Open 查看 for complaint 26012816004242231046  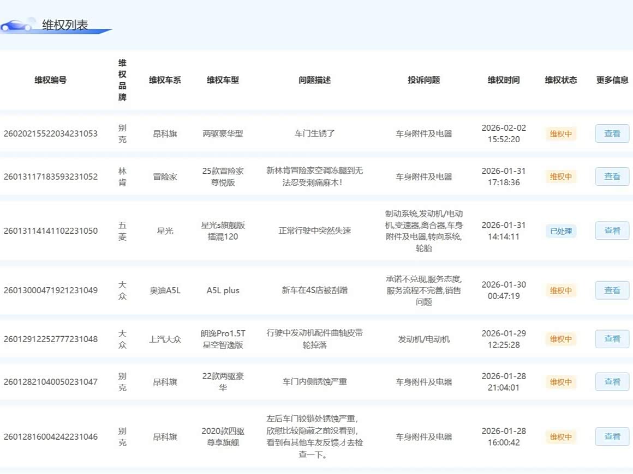coord(612,437)
